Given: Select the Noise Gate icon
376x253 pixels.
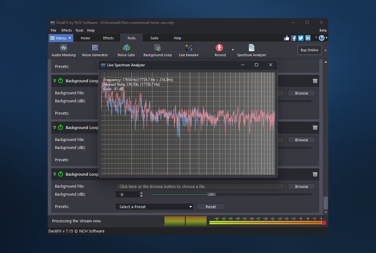Looking at the screenshot, I should pyautogui.click(x=126, y=50).
